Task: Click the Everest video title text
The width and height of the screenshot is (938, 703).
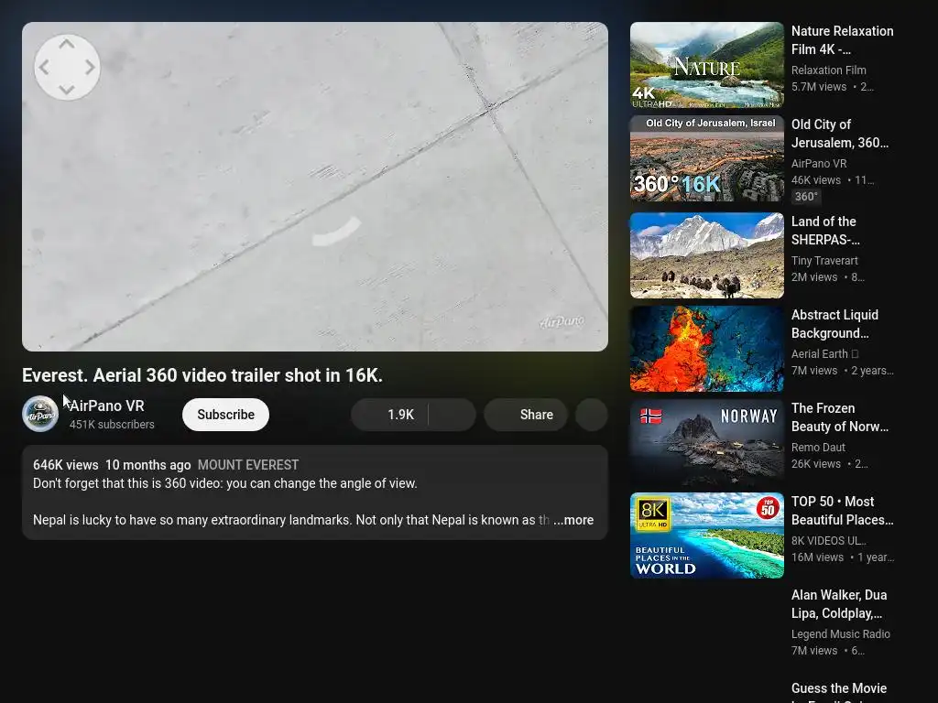Action: point(202,374)
